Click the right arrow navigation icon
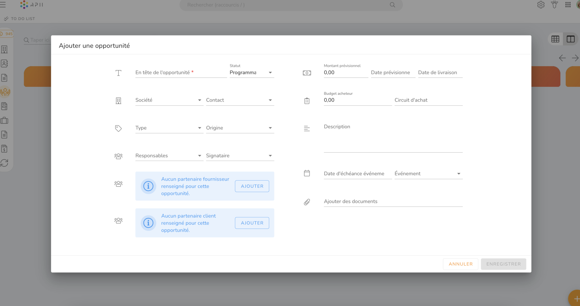This screenshot has width=580, height=306. 575,58
